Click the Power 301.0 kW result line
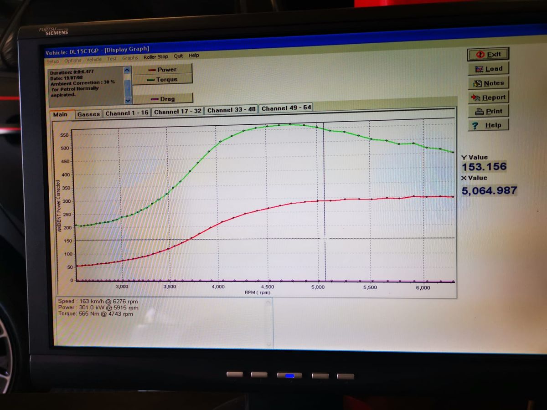 click(98, 307)
